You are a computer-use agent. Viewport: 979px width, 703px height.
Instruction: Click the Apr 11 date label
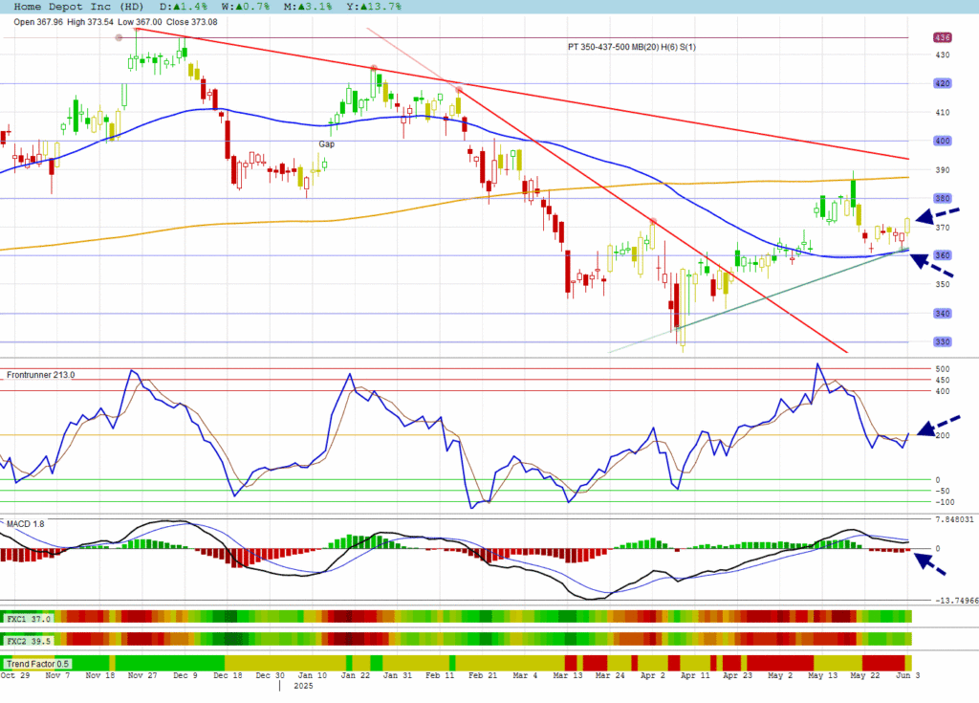694,675
